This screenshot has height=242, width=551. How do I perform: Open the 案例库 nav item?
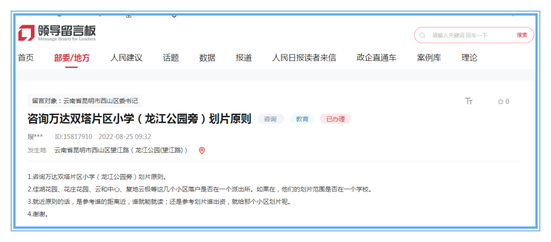(x=429, y=58)
